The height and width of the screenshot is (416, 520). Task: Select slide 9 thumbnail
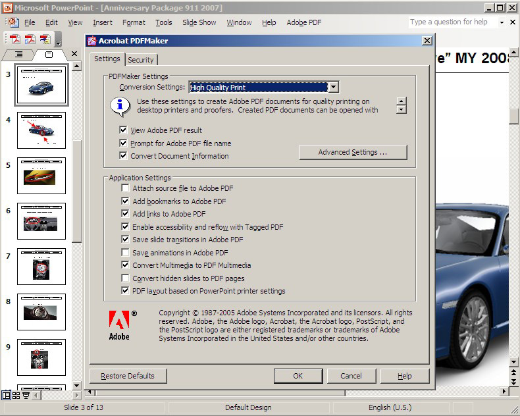tap(41, 357)
